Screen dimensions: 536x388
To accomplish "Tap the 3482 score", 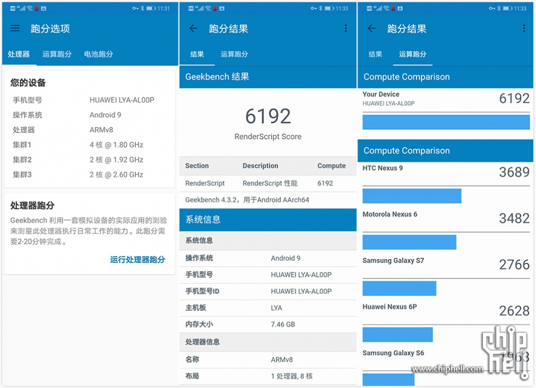I will (x=514, y=218).
